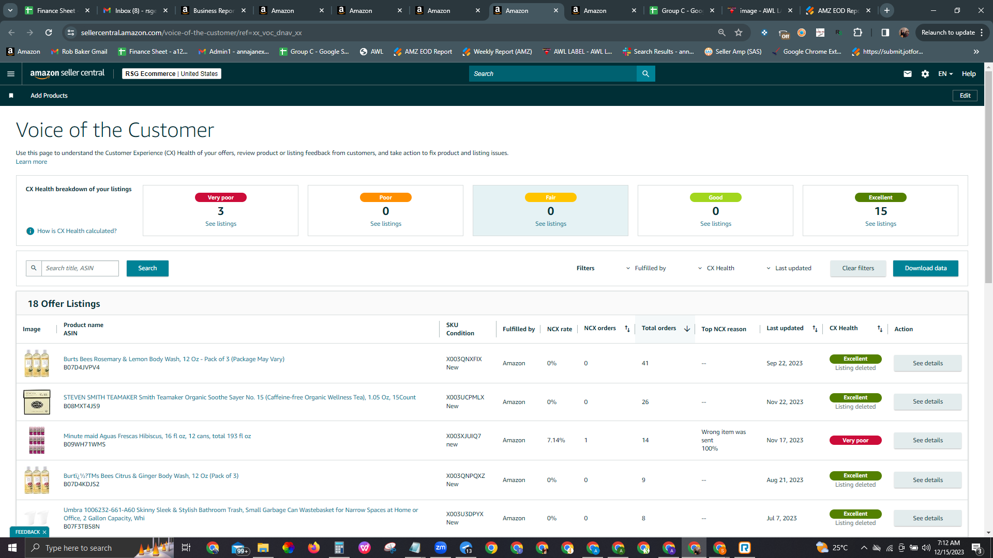Click the Download data button
Screen dimensions: 993x558
[925, 268]
